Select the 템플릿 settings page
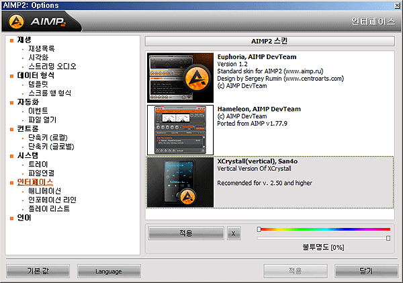 (38, 84)
